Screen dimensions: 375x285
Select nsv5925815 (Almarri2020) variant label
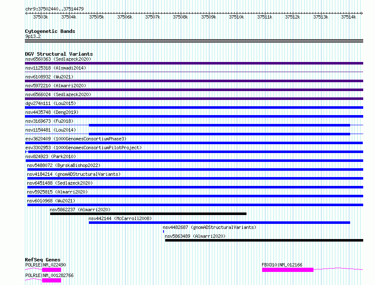pos(57,192)
